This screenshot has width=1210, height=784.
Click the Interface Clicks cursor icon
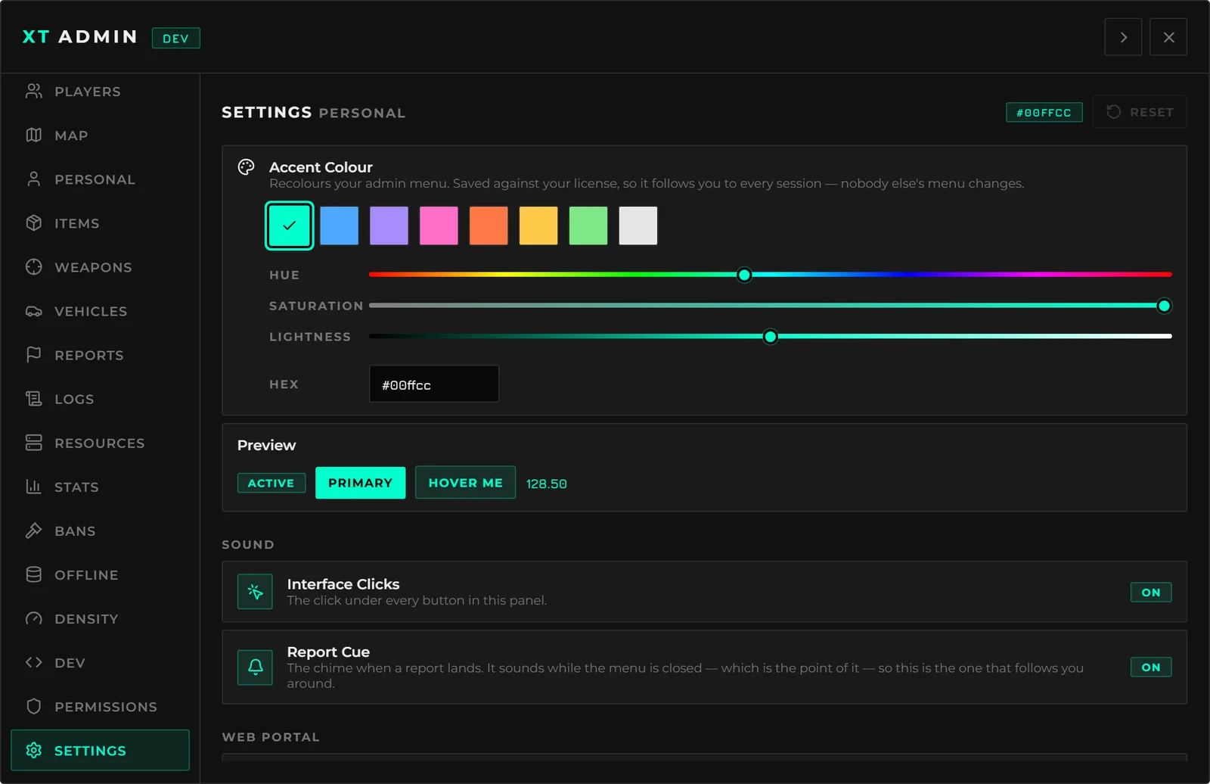click(255, 592)
